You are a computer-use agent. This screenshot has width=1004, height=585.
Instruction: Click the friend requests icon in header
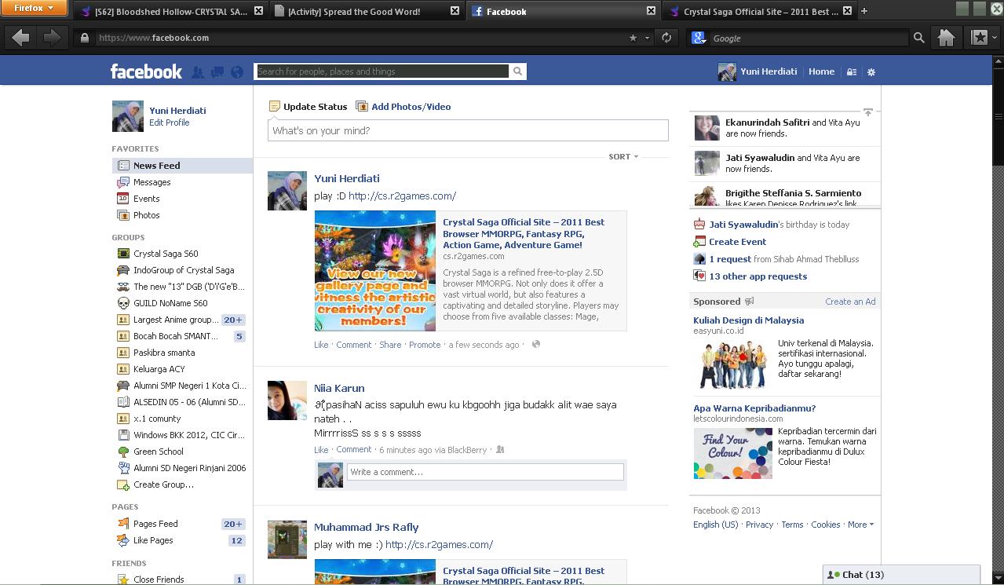(198, 72)
